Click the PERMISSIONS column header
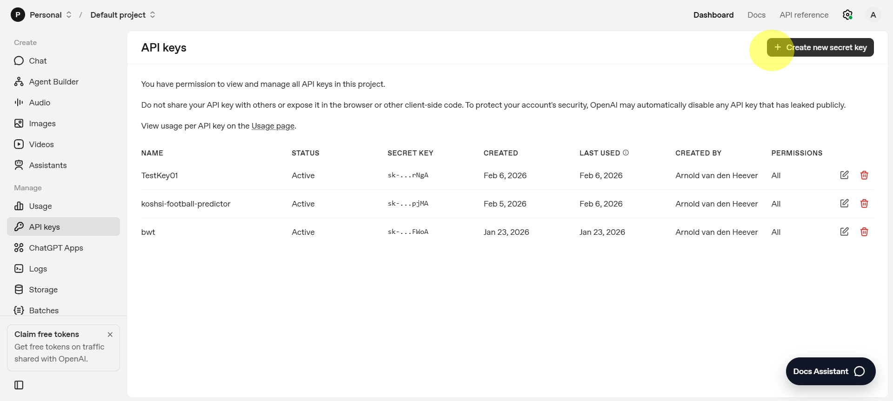 coord(797,153)
